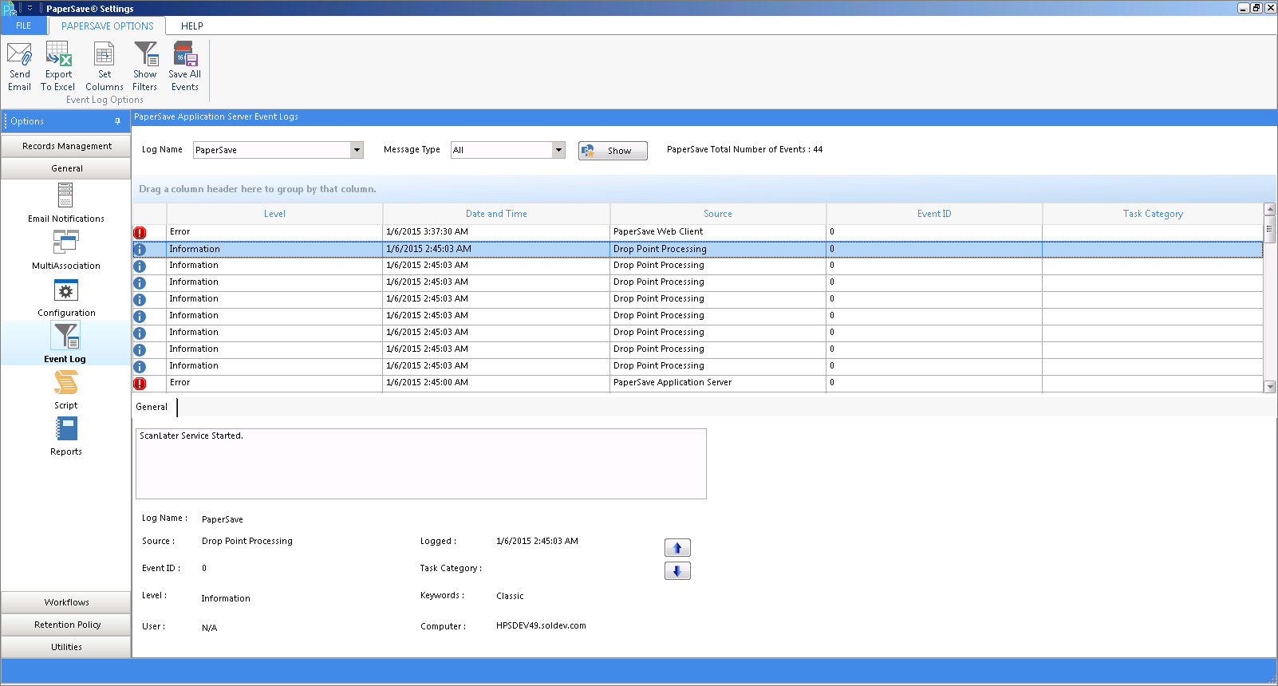Click the grid scrollbar down arrow

pyautogui.click(x=1269, y=387)
